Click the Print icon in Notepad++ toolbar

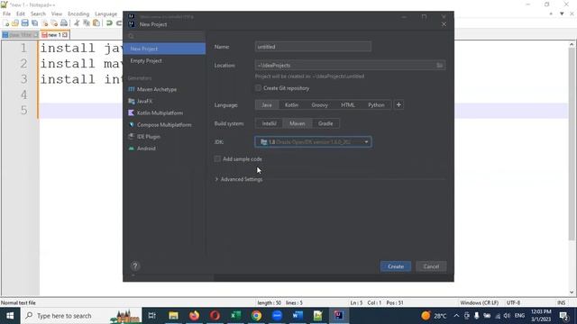64,23
